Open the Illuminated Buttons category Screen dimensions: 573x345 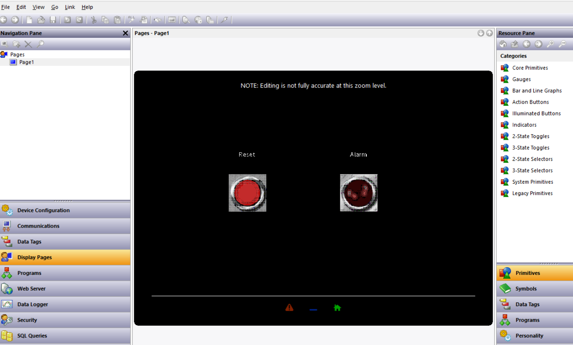point(536,113)
